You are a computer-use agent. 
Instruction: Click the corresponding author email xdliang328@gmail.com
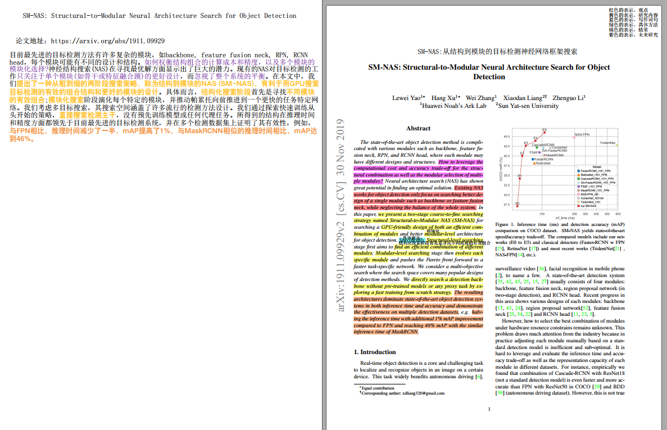click(423, 393)
